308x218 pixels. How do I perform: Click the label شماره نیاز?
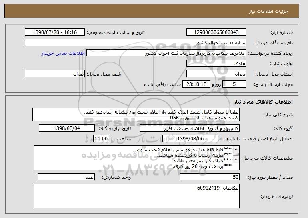pyautogui.click(x=282, y=32)
